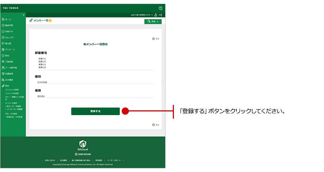Expand the 検索 + search panel

pyautogui.click(x=153, y=22)
